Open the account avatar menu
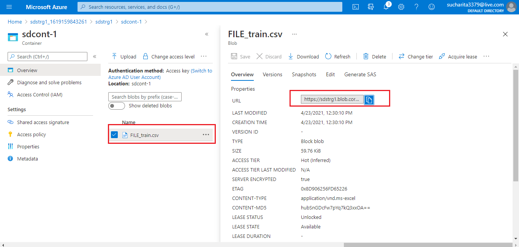 (511, 7)
